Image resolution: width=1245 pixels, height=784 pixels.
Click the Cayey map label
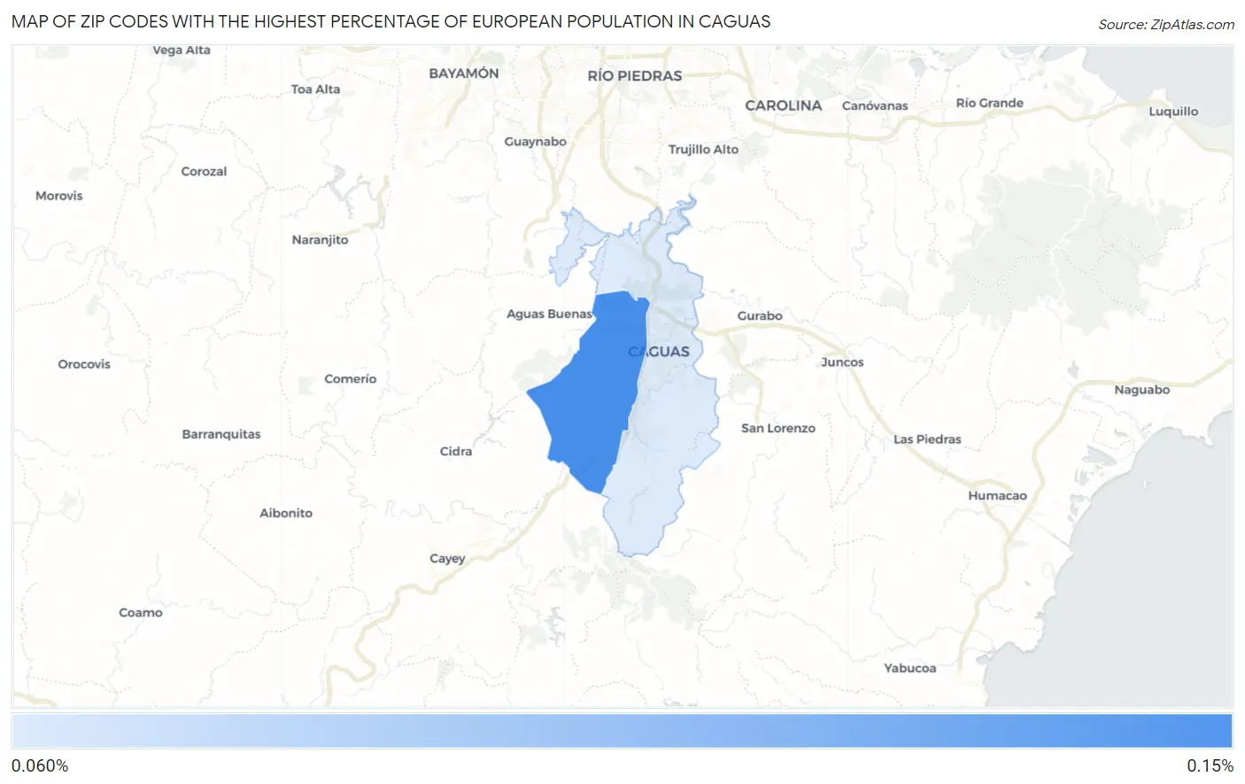click(447, 559)
